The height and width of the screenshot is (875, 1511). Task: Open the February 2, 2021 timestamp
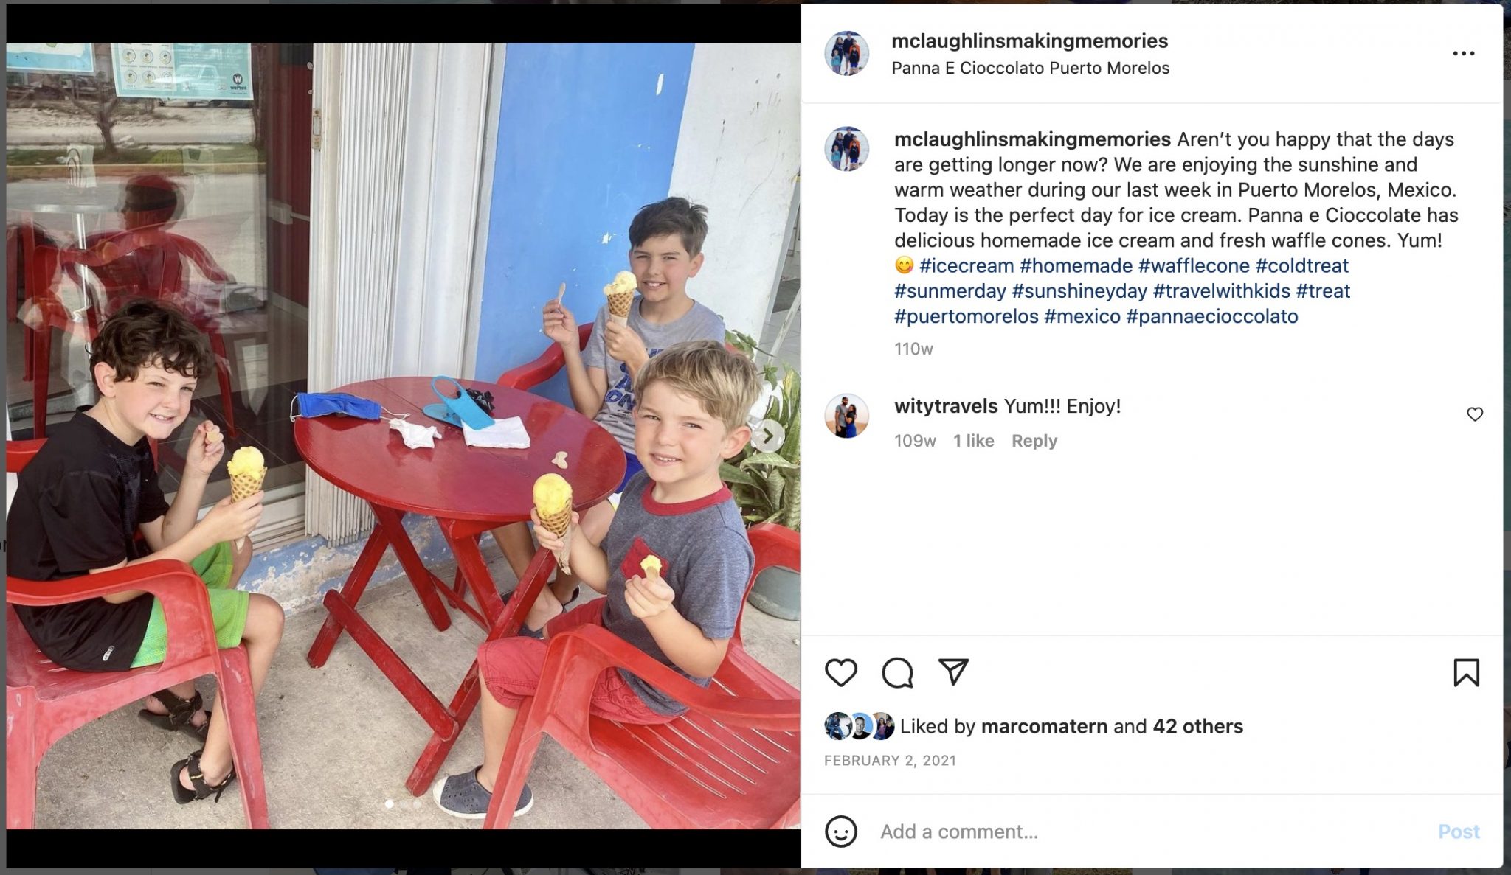point(890,761)
